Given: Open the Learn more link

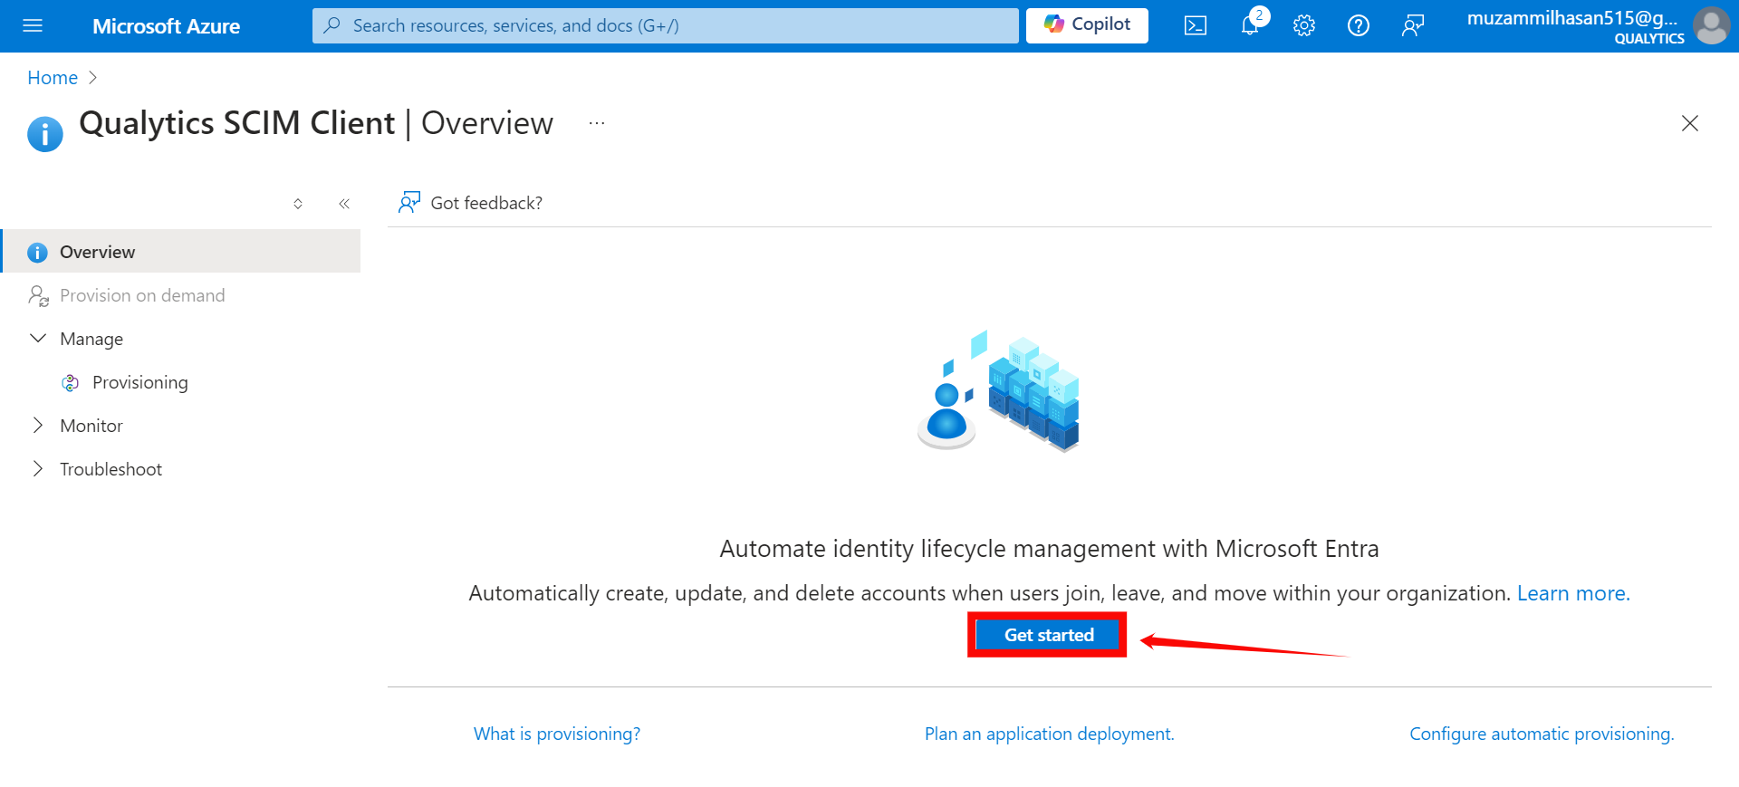Looking at the screenshot, I should pyautogui.click(x=1573, y=593).
